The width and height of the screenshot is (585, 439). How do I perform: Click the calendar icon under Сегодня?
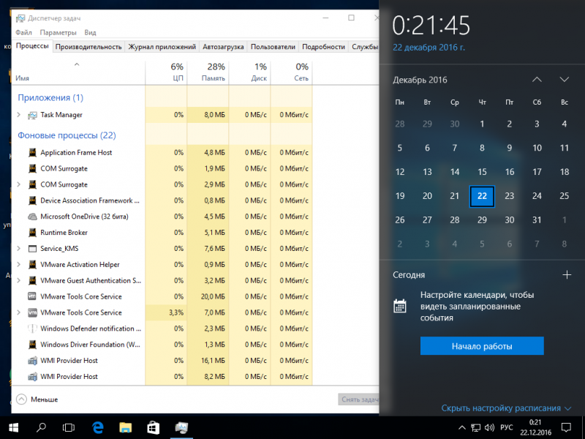click(399, 306)
